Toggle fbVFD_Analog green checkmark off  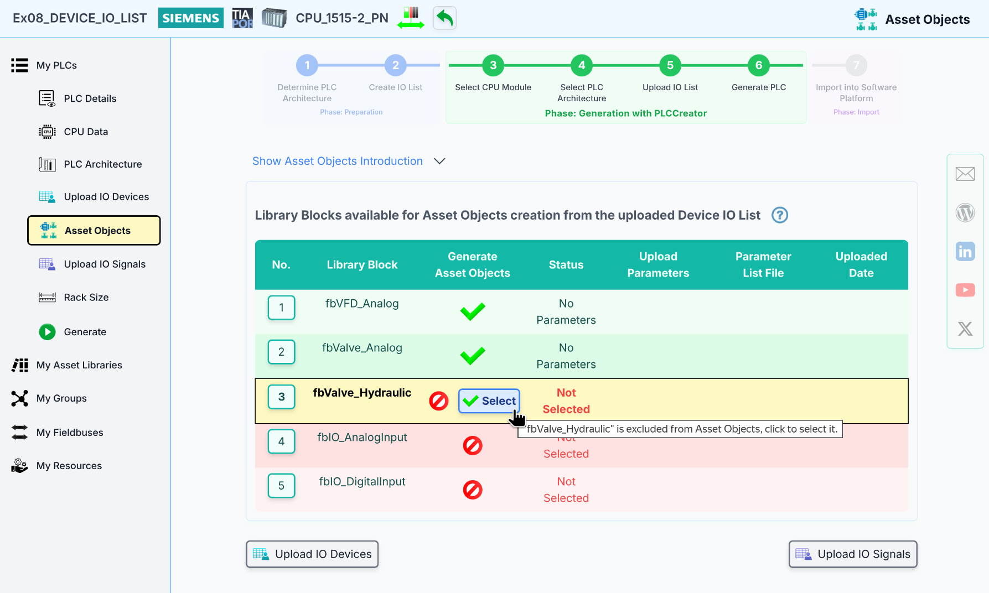472,311
